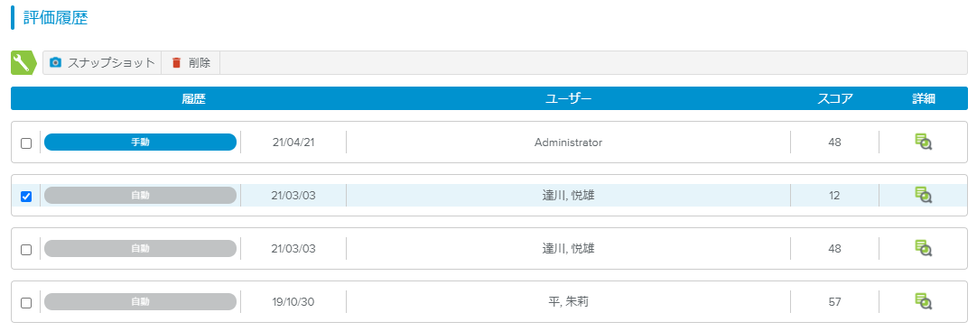Click the スコア column header

[835, 98]
